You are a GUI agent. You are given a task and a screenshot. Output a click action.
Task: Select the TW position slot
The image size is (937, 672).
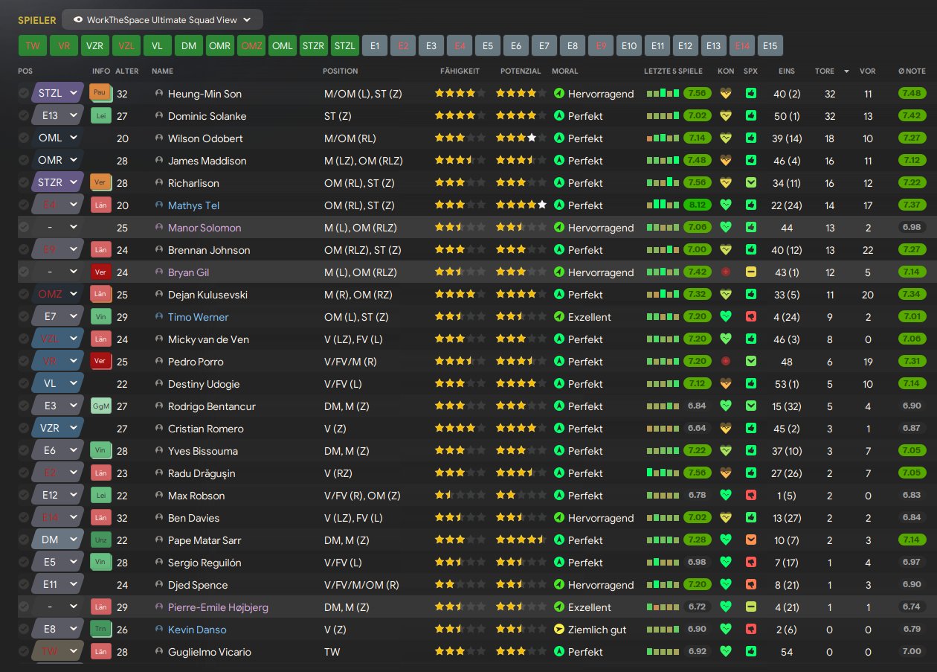pyautogui.click(x=32, y=45)
